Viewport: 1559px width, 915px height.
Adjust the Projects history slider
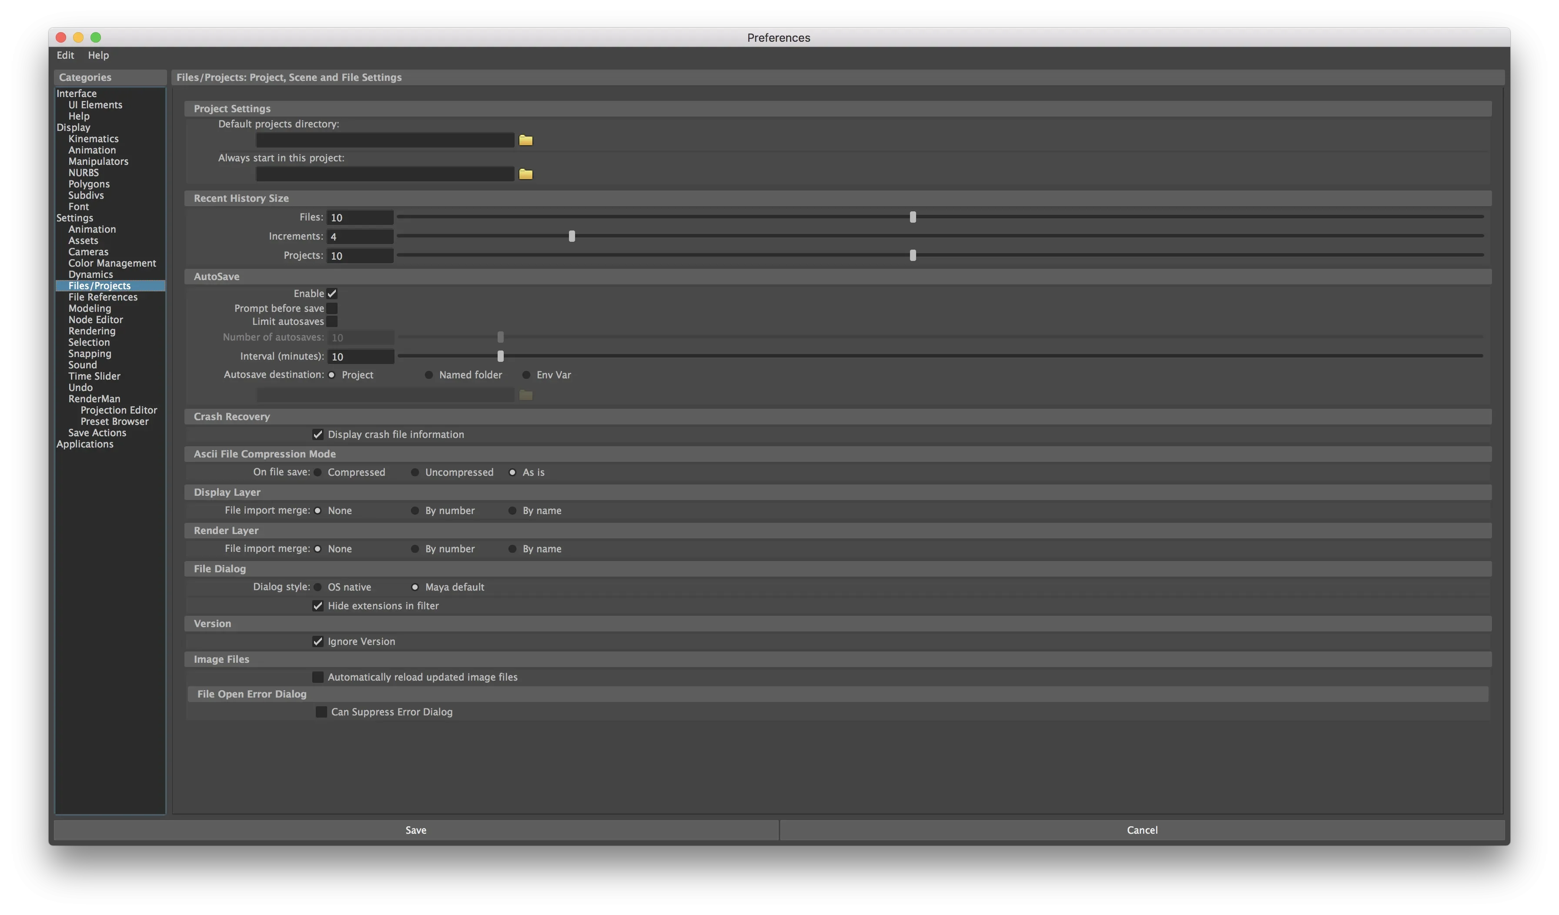913,256
